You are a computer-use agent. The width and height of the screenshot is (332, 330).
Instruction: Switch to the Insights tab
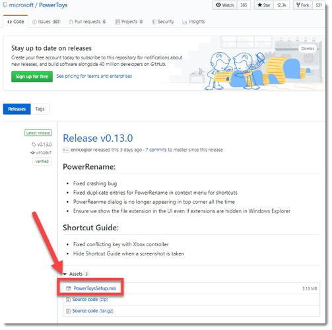click(x=194, y=22)
